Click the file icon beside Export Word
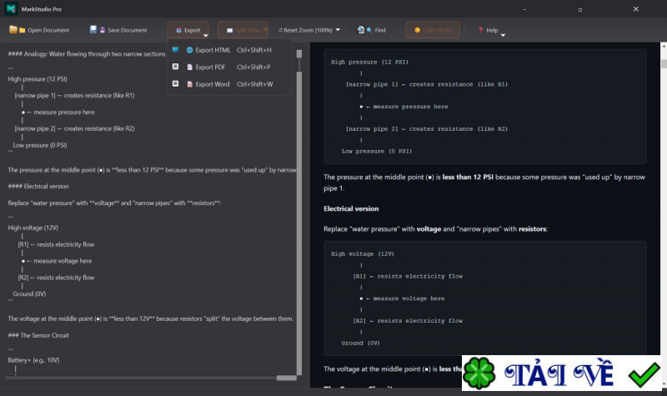Screen dimensions: 667x396 click(x=189, y=84)
